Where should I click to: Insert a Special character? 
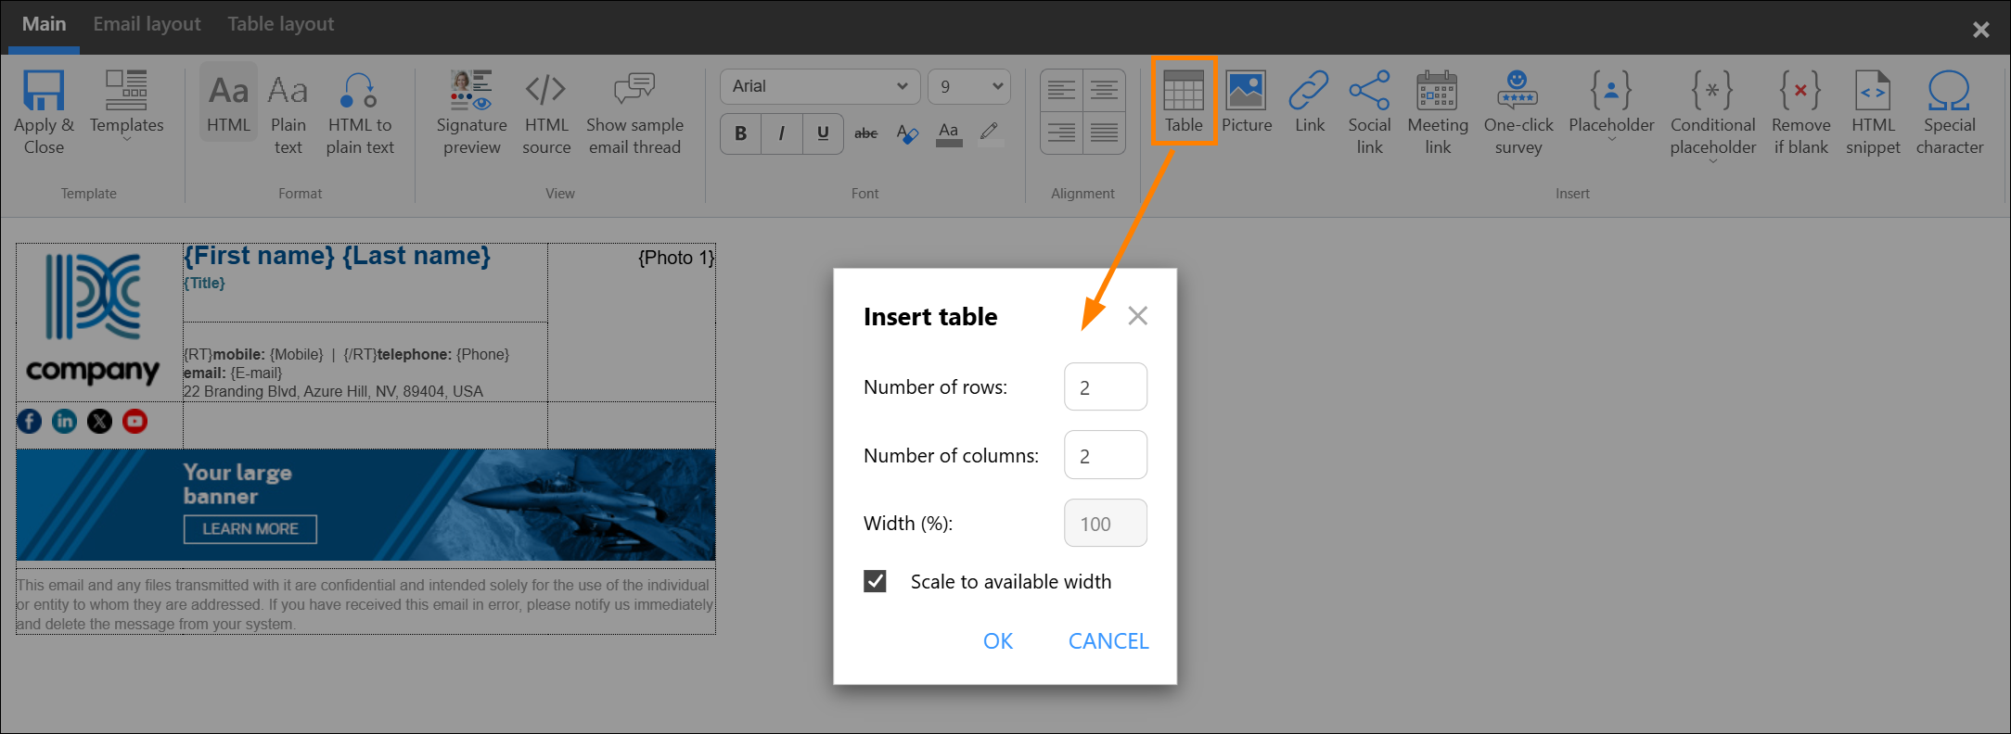1949,112
